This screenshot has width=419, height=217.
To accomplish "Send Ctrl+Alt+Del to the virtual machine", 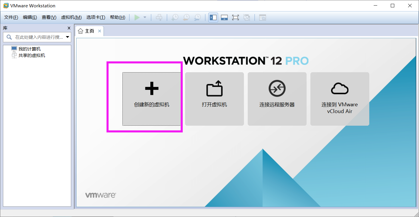I will pyautogui.click(x=159, y=17).
